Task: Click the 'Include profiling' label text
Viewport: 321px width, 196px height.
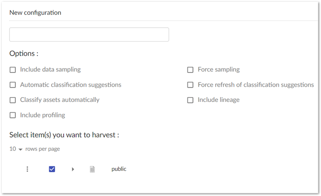Action: pyautogui.click(x=43, y=115)
